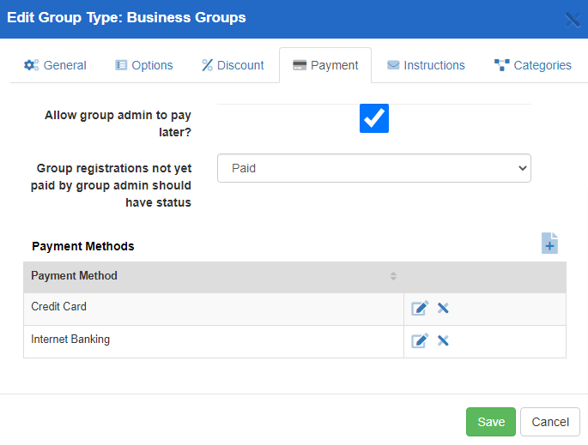Switch to the General tab
The width and height of the screenshot is (588, 445).
click(55, 65)
